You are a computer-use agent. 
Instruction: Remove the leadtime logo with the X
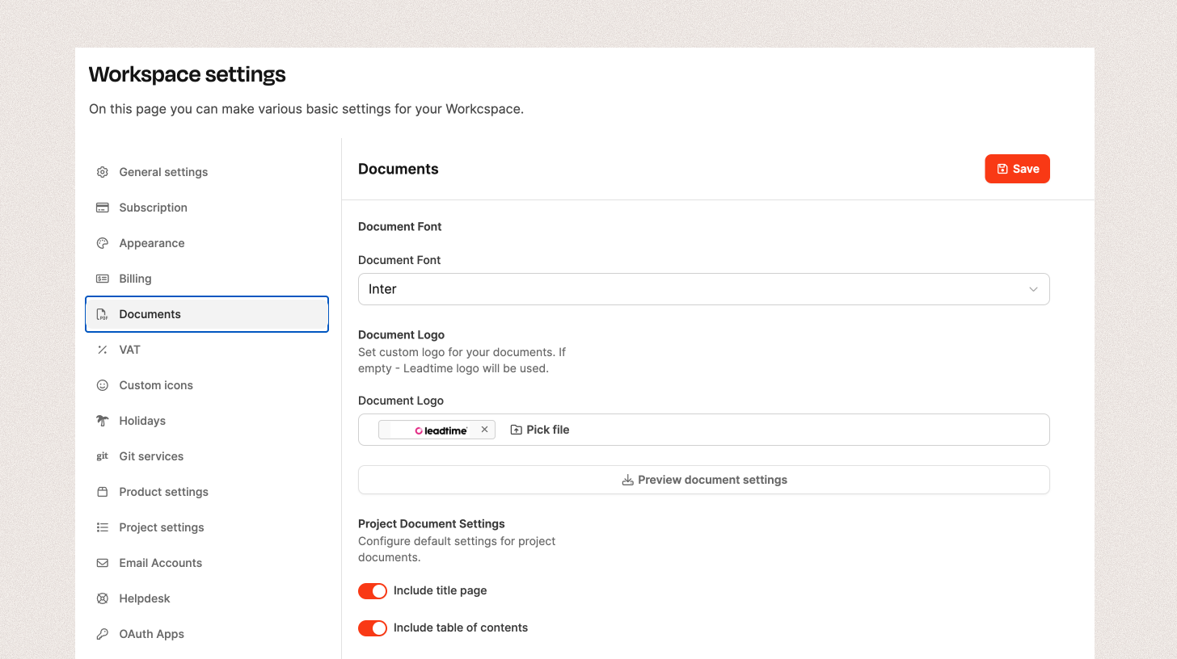pyautogui.click(x=484, y=430)
